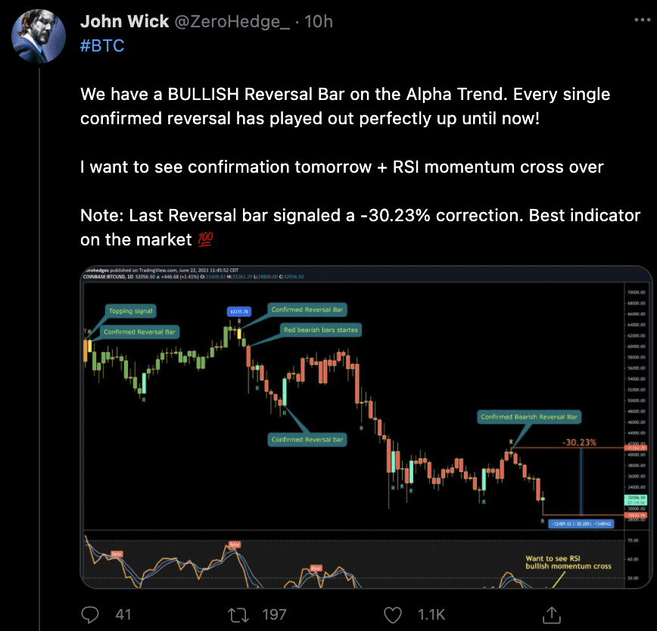Click the retweet count 197
657x631 pixels.
(x=274, y=614)
